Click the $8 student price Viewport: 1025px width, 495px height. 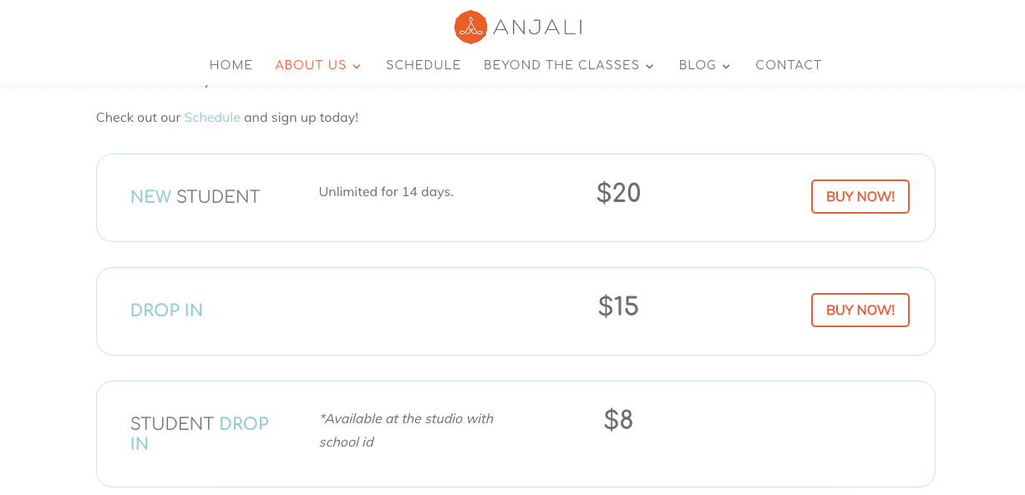click(x=619, y=420)
